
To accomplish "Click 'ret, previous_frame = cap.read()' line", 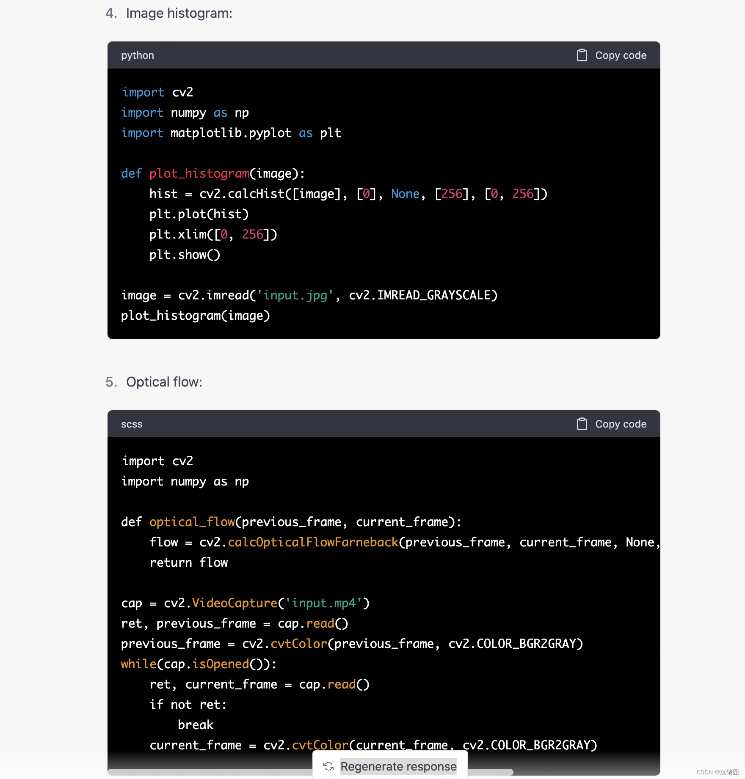I will (235, 623).
